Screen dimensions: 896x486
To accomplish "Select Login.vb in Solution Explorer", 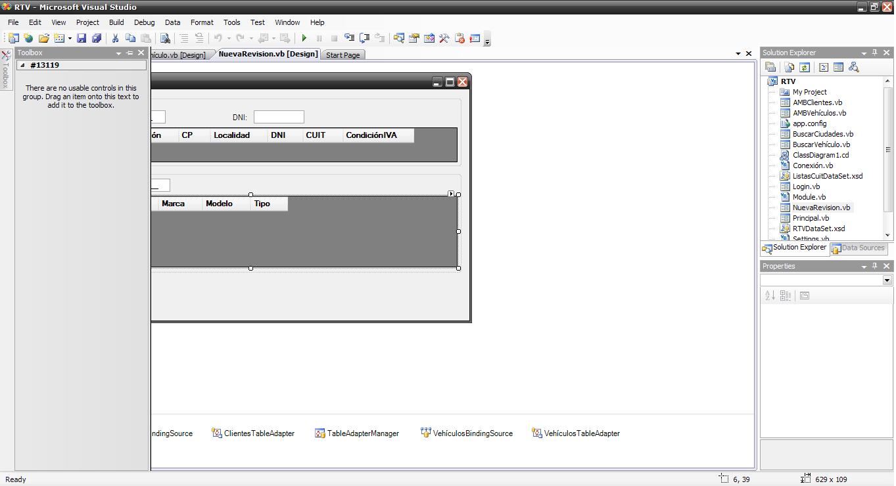I will point(806,187).
